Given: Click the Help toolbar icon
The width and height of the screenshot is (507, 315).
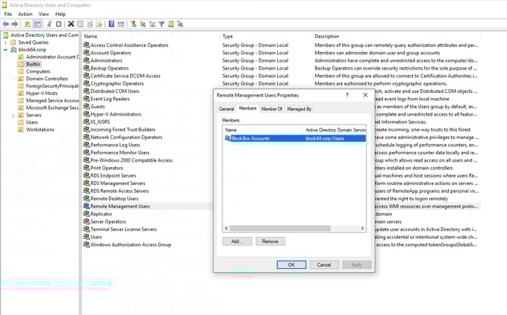Looking at the screenshot, I should click(x=111, y=23).
